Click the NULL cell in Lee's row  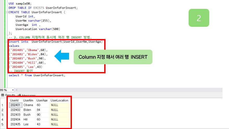pyautogui.click(x=60, y=124)
